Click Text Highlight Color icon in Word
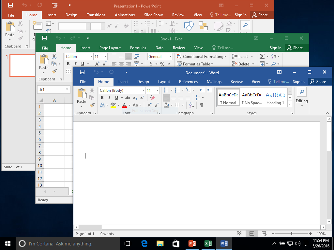 click(x=113, y=105)
